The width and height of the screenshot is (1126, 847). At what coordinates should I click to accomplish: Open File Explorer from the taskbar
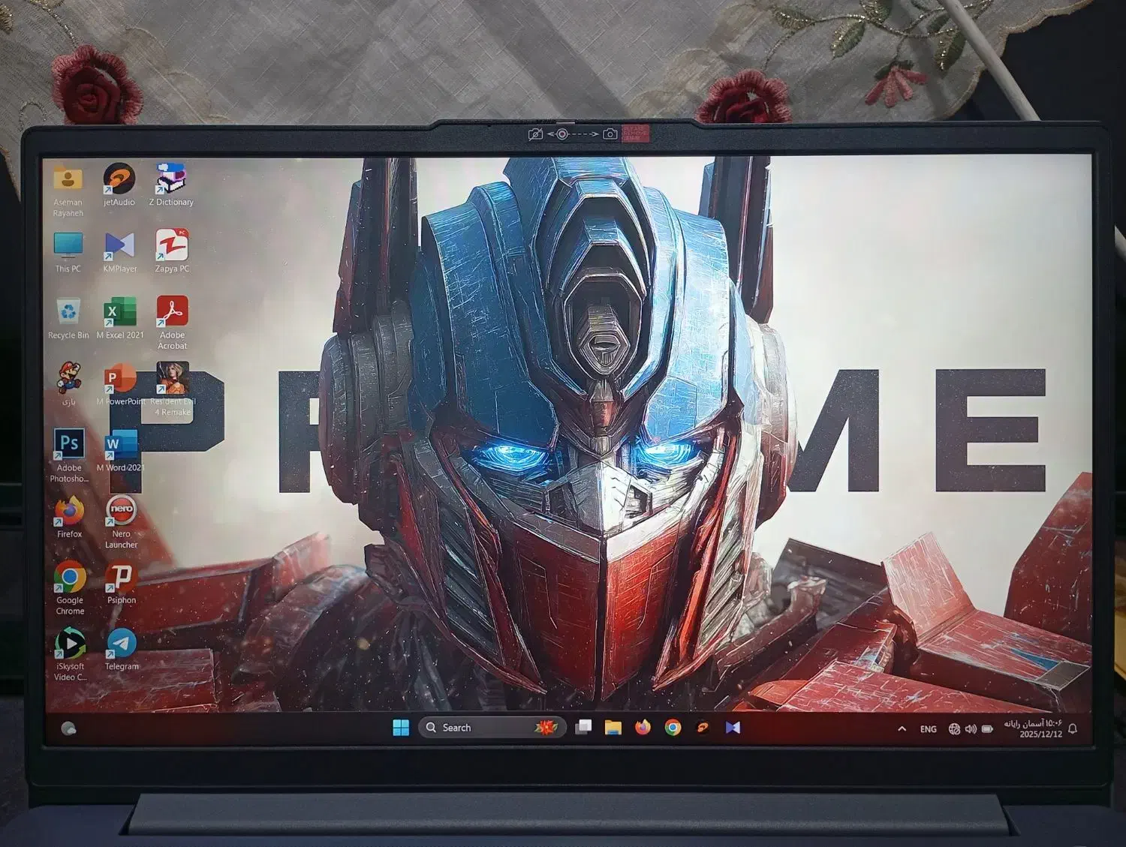(612, 727)
